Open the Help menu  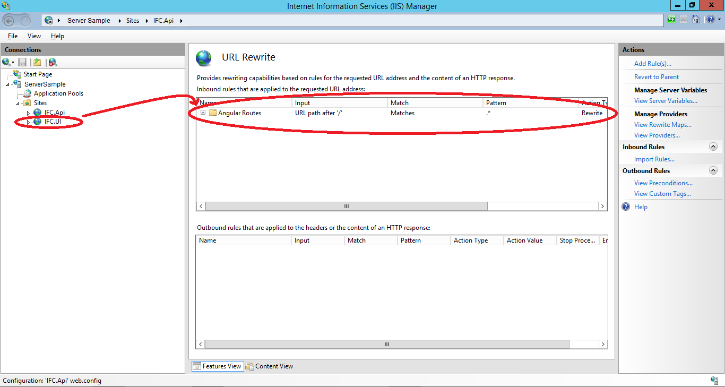[x=57, y=36]
